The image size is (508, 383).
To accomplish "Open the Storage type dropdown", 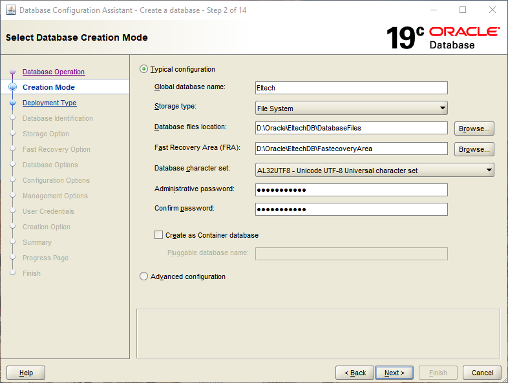I will pos(352,109).
